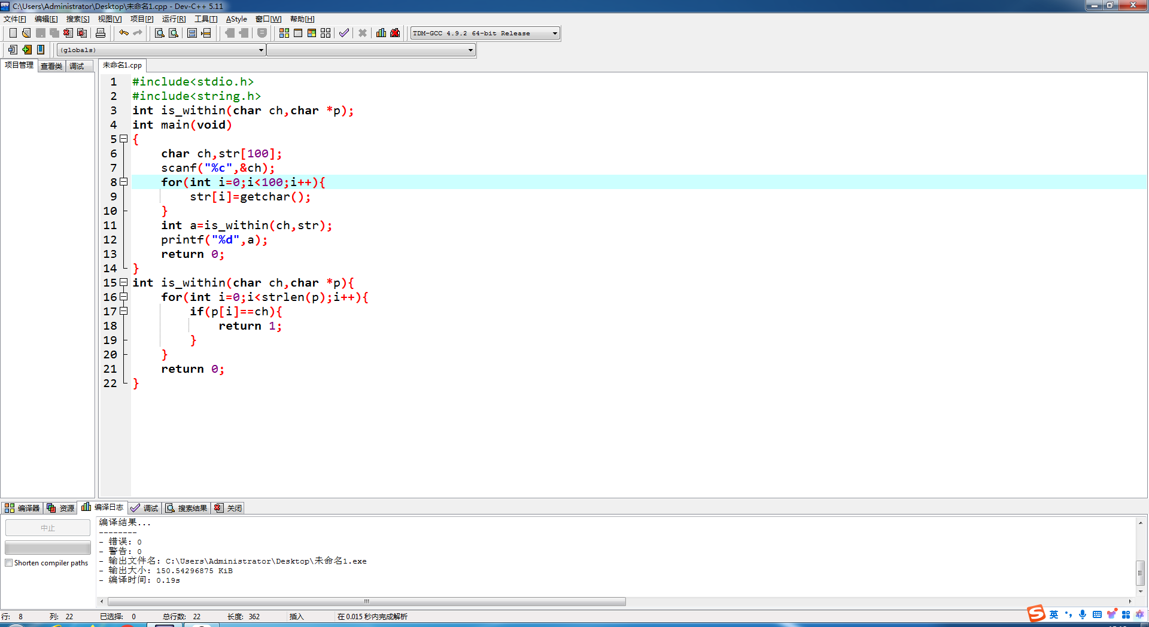Collapse the if block fold at line 17

pyautogui.click(x=124, y=311)
